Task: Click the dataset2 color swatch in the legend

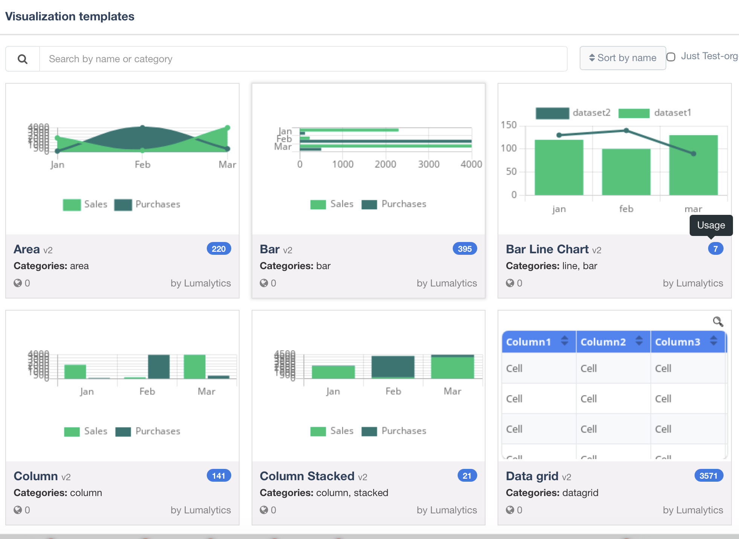Action: click(x=552, y=113)
